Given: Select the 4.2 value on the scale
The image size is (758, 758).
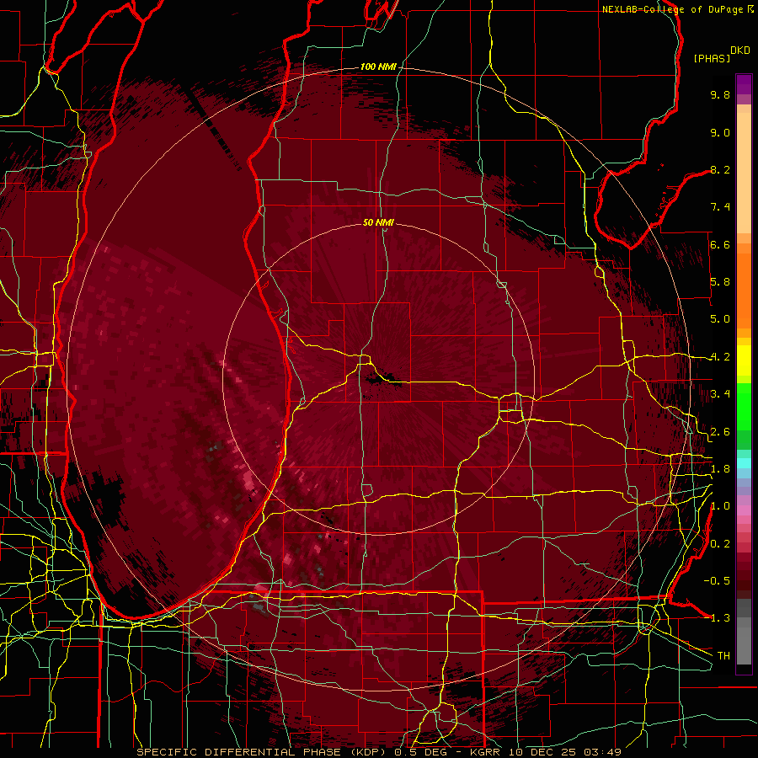Looking at the screenshot, I should click(720, 357).
